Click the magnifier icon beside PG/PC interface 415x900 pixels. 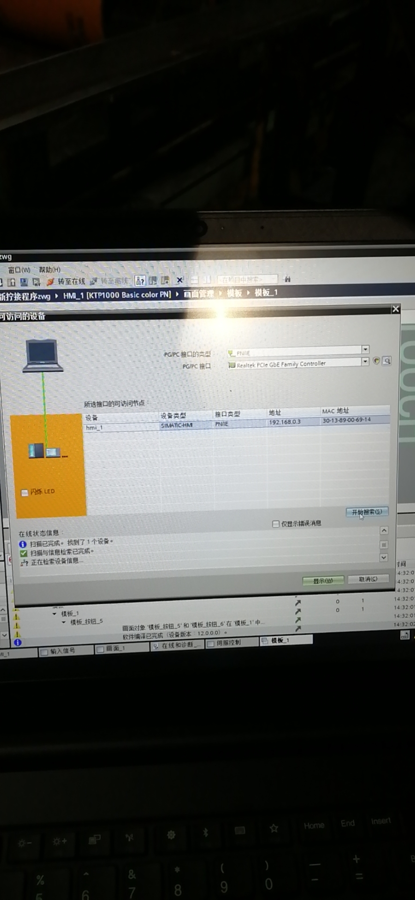pos(386,360)
